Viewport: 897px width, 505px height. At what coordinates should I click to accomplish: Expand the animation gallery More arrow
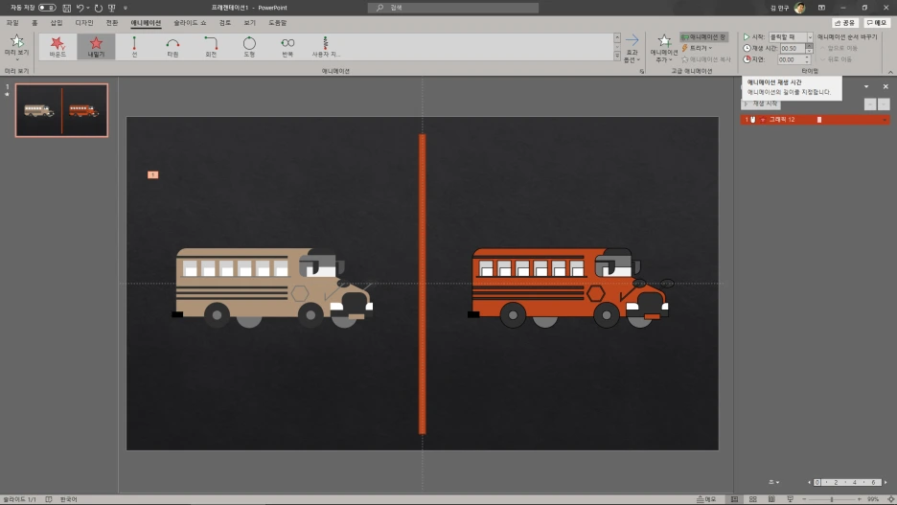[617, 56]
